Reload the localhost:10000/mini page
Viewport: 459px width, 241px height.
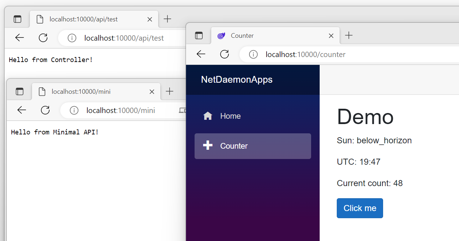pos(45,110)
